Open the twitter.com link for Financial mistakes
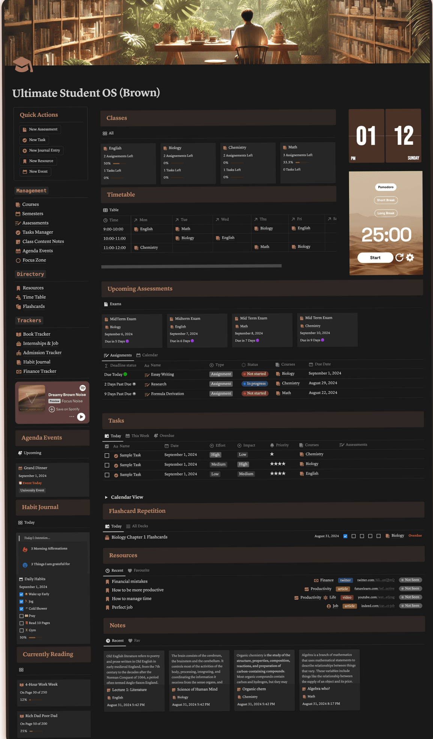The height and width of the screenshot is (739, 433). [376, 580]
